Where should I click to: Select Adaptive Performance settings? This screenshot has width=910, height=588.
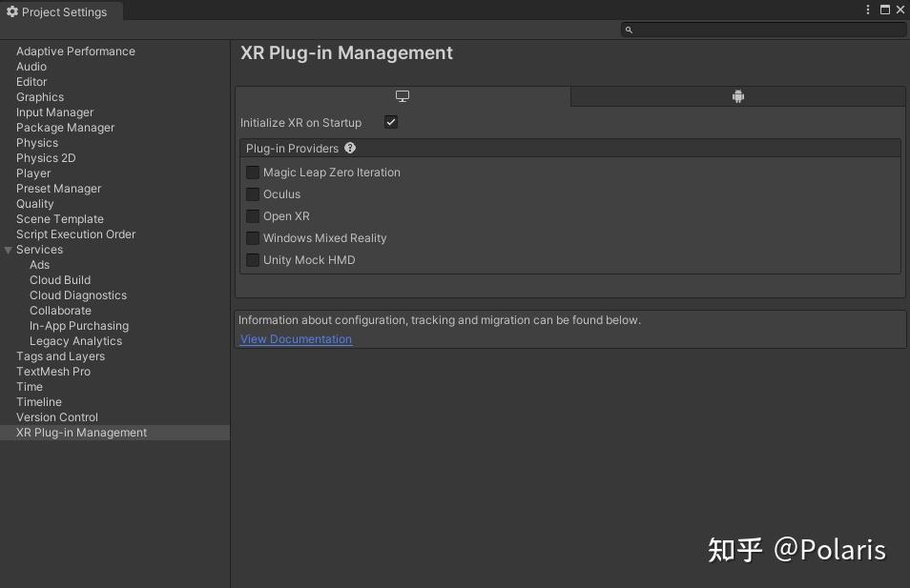75,51
